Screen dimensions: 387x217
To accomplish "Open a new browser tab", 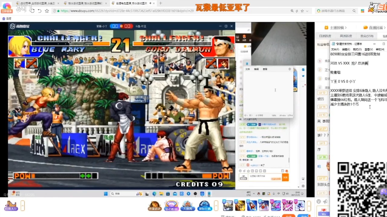I will [161, 3].
